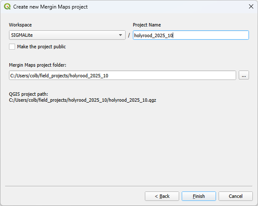Enable Make the project public checkbox
The width and height of the screenshot is (258, 206).
(12, 47)
